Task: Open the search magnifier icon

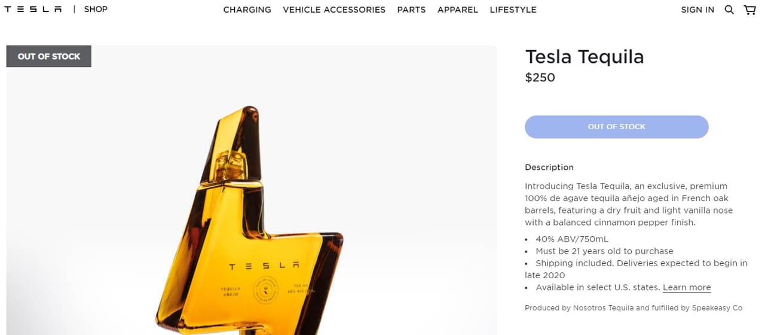Action: [729, 10]
